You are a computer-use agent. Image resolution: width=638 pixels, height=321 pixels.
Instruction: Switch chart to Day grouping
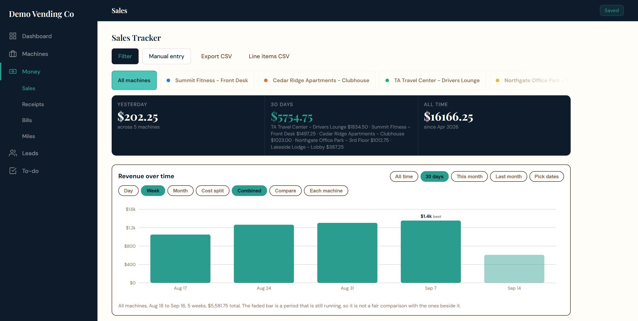(128, 191)
